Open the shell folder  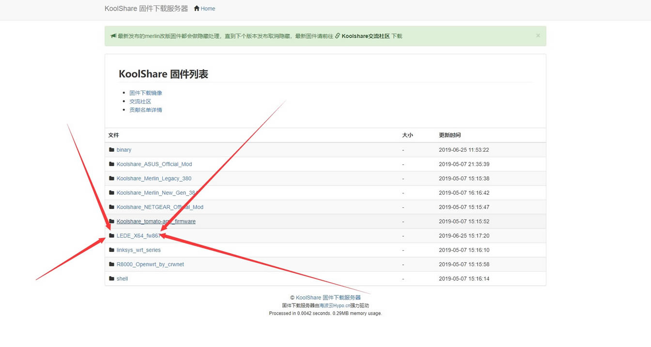click(122, 279)
